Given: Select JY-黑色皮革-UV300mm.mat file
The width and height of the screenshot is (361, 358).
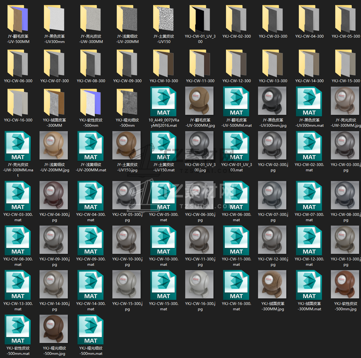Looking at the screenshot, I should [309, 101].
